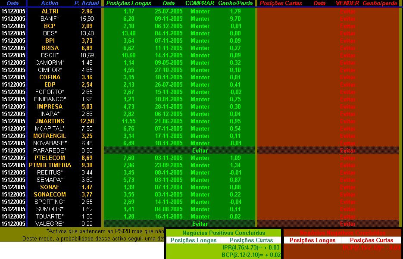The image size is (403, 259).
Task: Select the JMARTINS asset cell
Action: click(x=50, y=121)
